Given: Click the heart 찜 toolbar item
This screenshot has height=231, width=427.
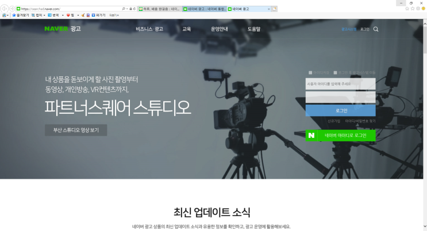Looking at the screenshot, I should (70, 16).
